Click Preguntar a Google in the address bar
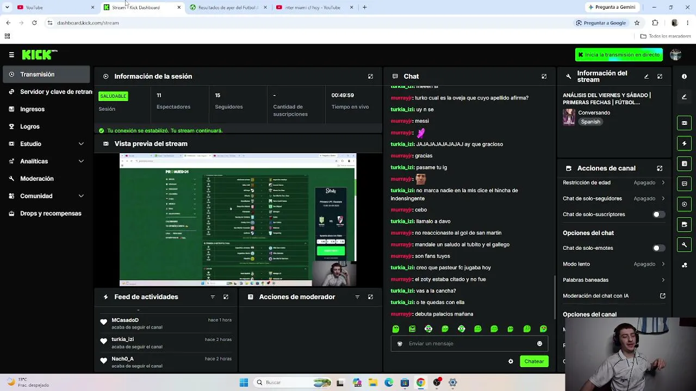Screen dimensions: 696x391 tap(601, 23)
